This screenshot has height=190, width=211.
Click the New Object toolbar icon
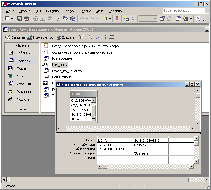pos(186,19)
